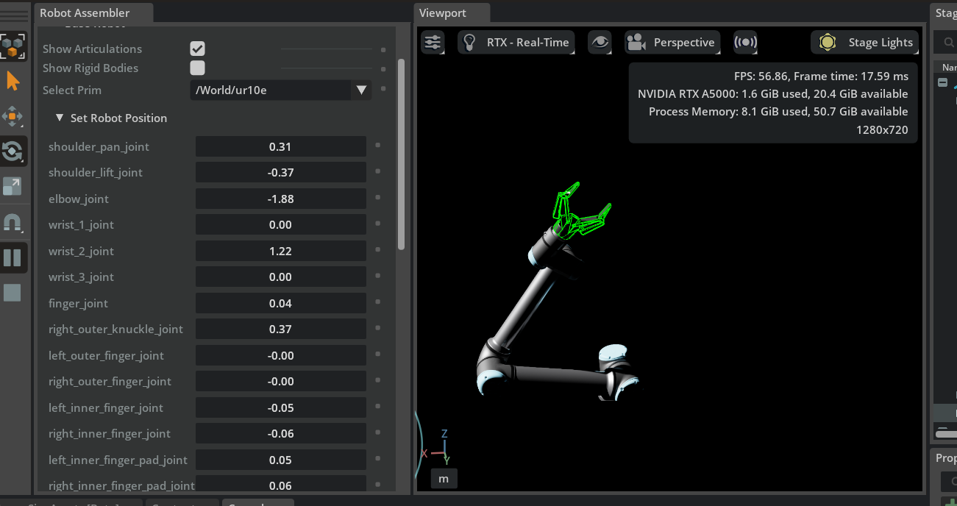Click the right_outer_finger_joint value field

tap(280, 381)
